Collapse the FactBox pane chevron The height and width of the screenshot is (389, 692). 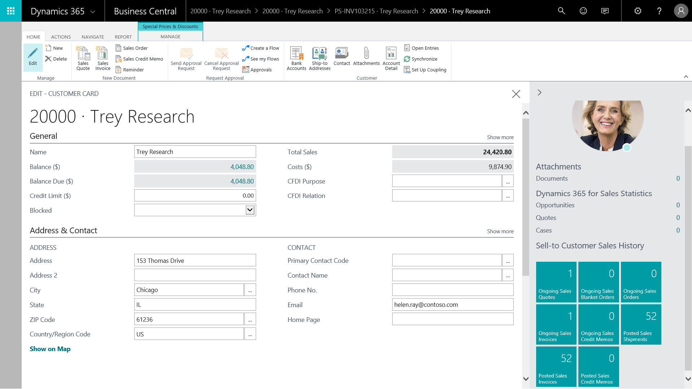pyautogui.click(x=539, y=93)
